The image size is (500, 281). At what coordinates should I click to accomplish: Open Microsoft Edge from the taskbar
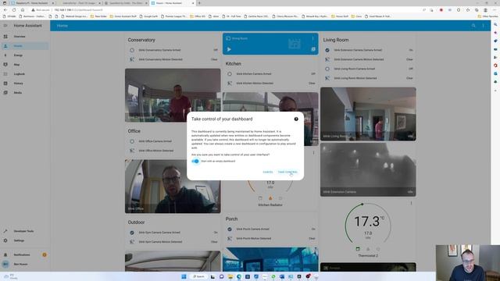click(x=239, y=276)
